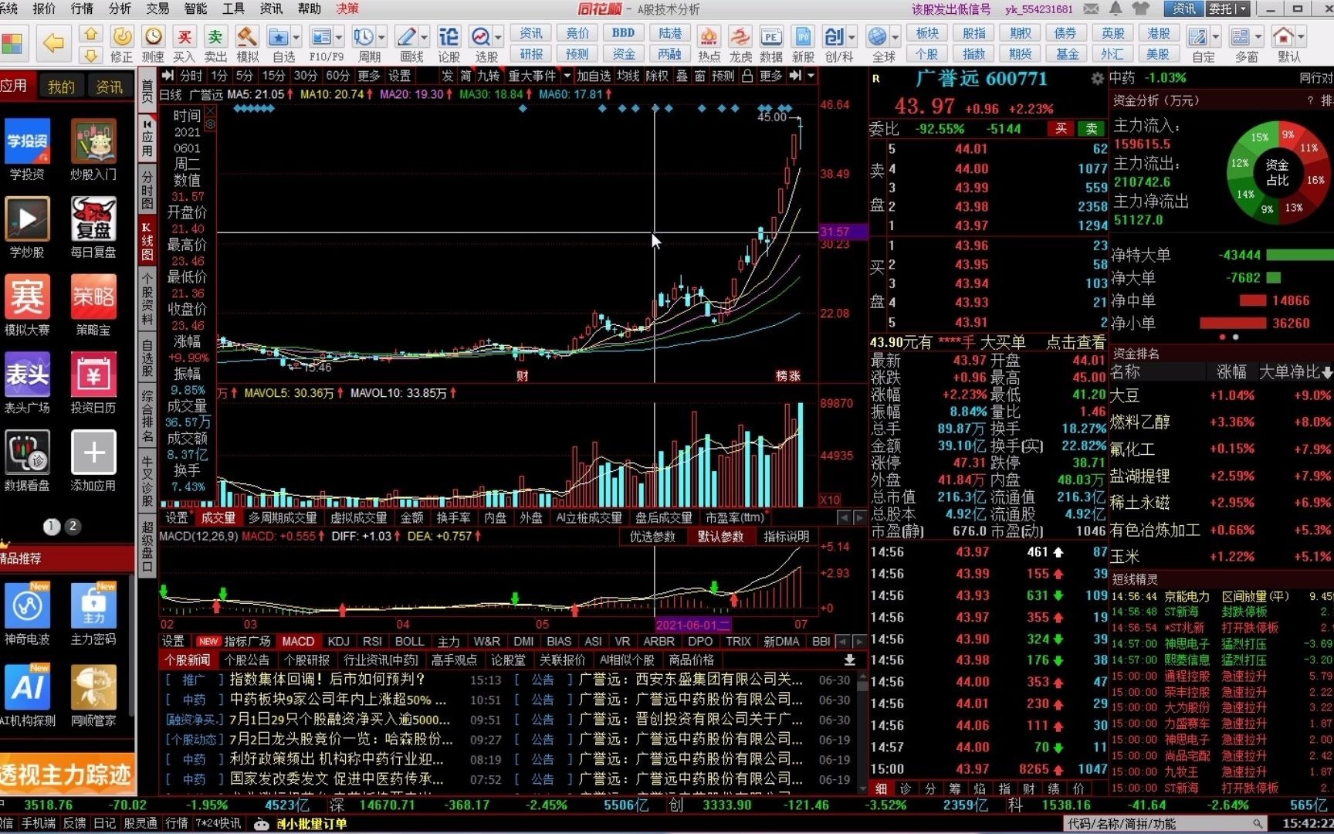Click the back arrow toolbar icon
The width and height of the screenshot is (1334, 834).
click(x=52, y=44)
